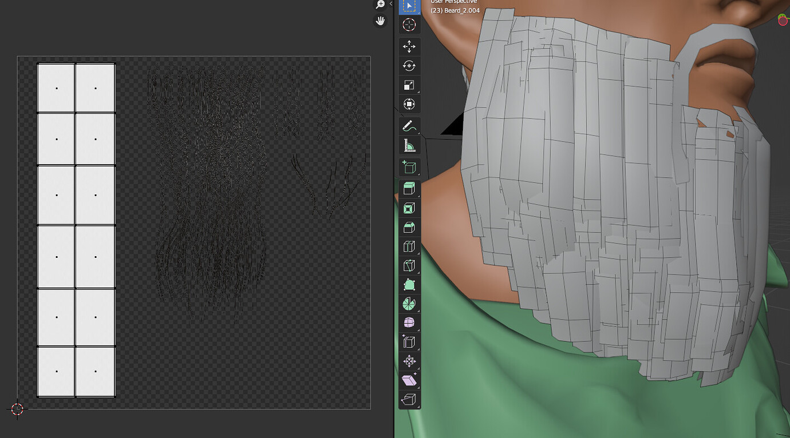
Task: Choose the Bevel tool
Action: point(409,228)
